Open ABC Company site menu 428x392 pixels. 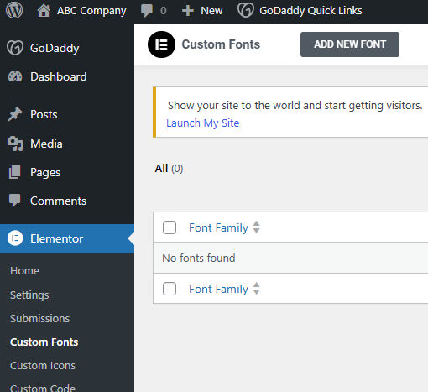click(x=91, y=11)
